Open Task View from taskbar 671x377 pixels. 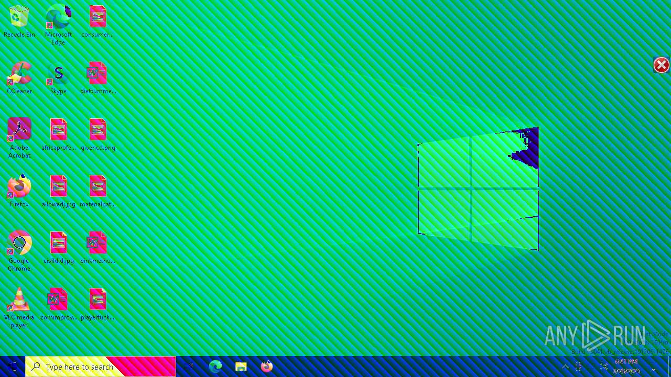[189, 367]
